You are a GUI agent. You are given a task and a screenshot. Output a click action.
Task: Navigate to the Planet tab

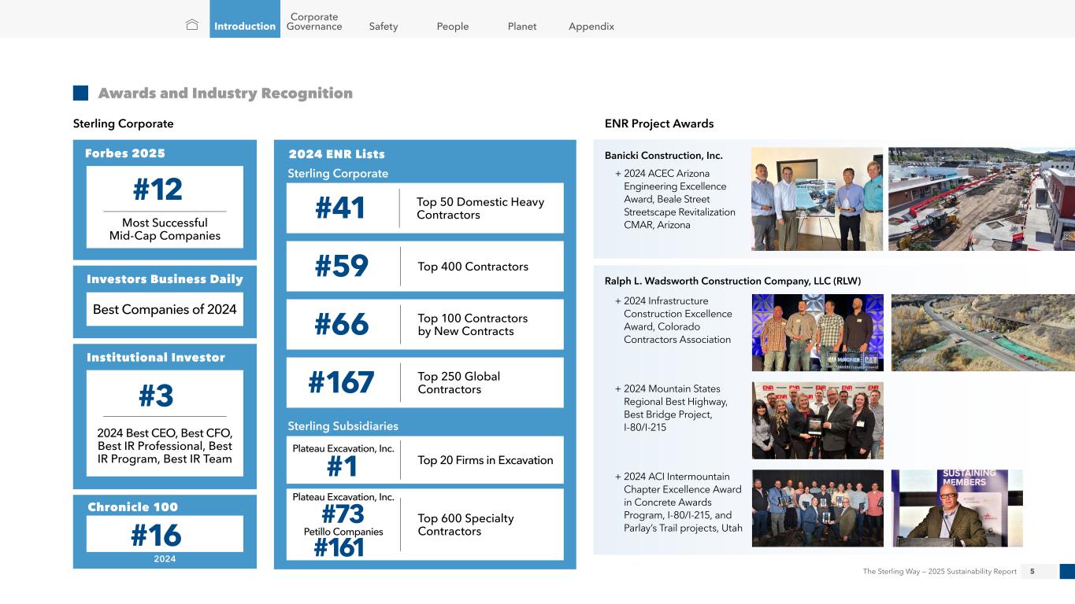(522, 26)
